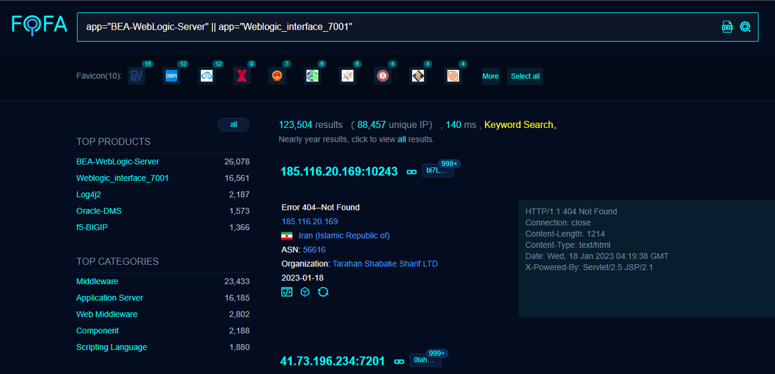Viewport: 775px width, 374px height.
Task: Filter by the red X favicon
Action: click(242, 76)
